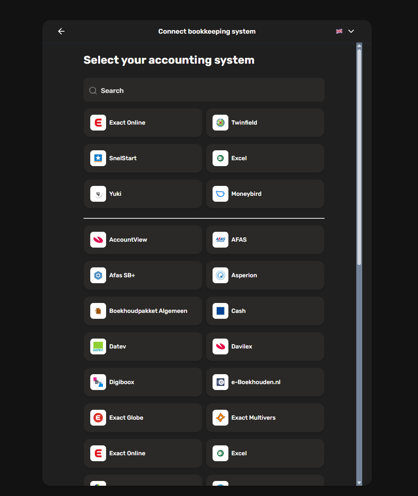Click the UK flag language icon
418x496 pixels.
coord(339,31)
